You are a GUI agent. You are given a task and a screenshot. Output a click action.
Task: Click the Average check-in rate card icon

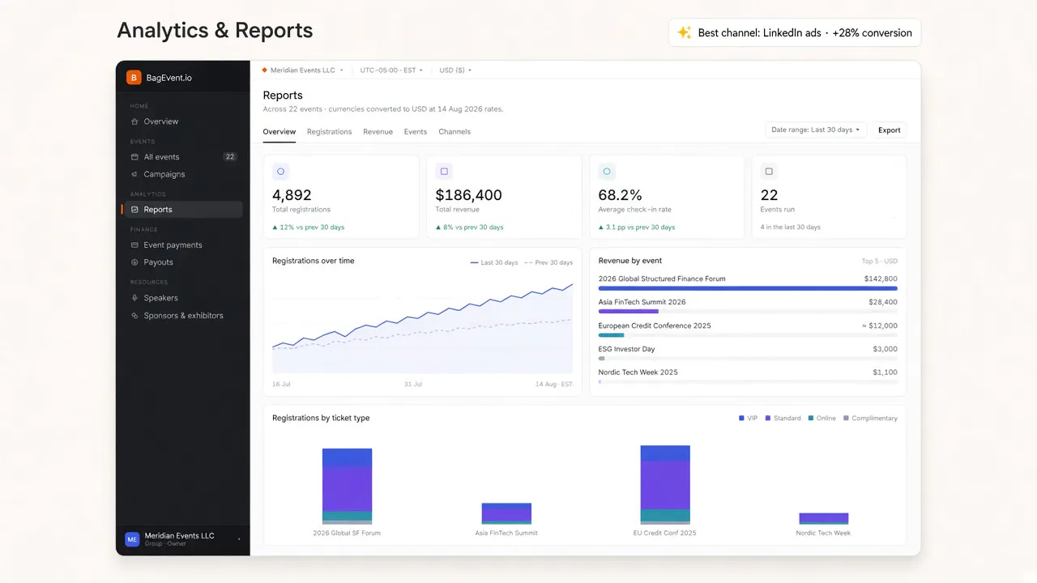coord(607,172)
